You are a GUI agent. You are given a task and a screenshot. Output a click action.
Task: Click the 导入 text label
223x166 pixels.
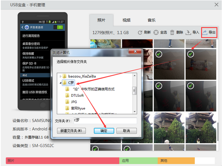click(196, 32)
